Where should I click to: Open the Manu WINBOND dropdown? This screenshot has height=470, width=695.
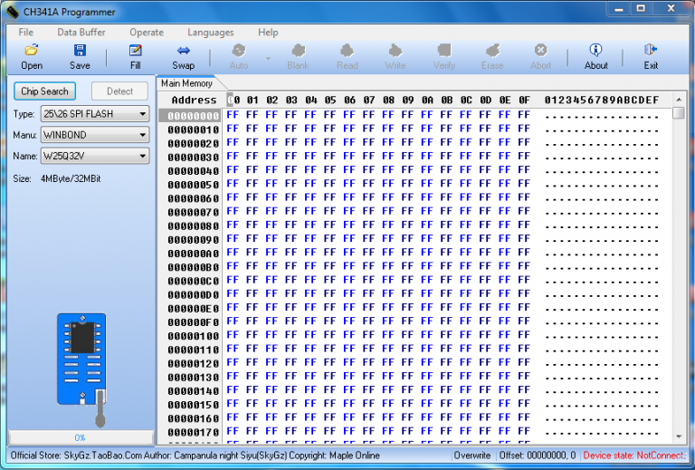(x=95, y=135)
